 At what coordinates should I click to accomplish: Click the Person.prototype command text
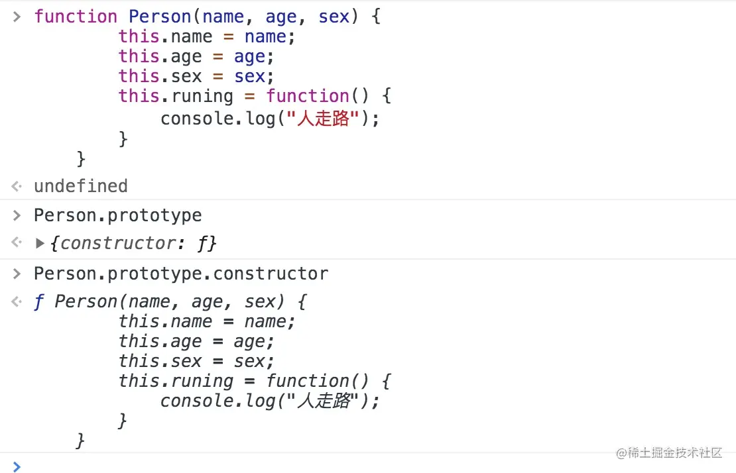117,215
